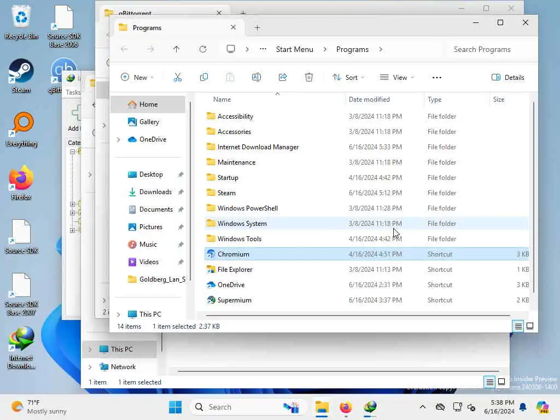Screen dimensions: 560x420
Task: Click the Back navigation arrow
Action: point(124,49)
